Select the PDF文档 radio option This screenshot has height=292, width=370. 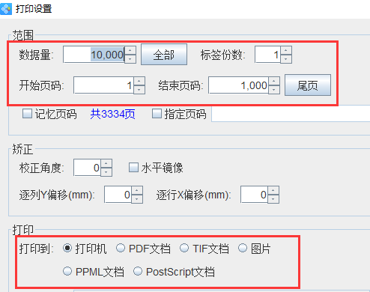coord(121,249)
